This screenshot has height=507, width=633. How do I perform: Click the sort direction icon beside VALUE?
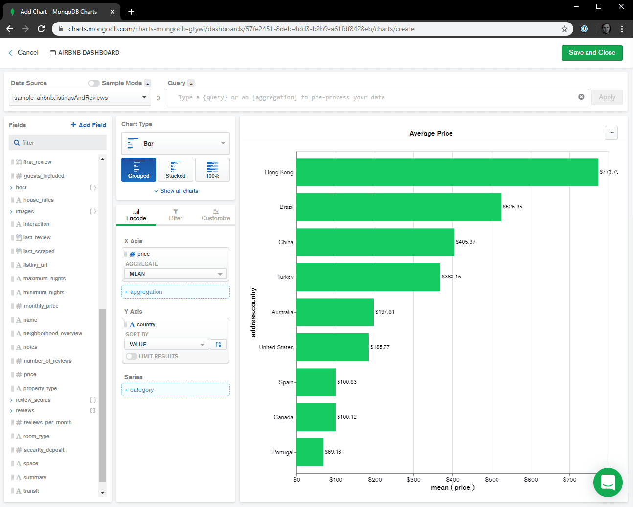pyautogui.click(x=218, y=345)
